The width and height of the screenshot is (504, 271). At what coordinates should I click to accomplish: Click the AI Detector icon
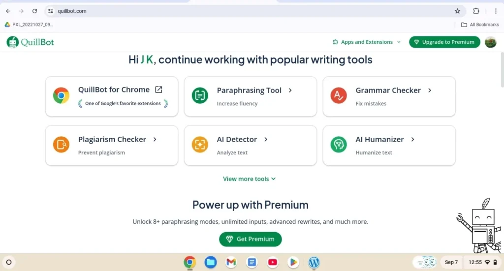200,145
